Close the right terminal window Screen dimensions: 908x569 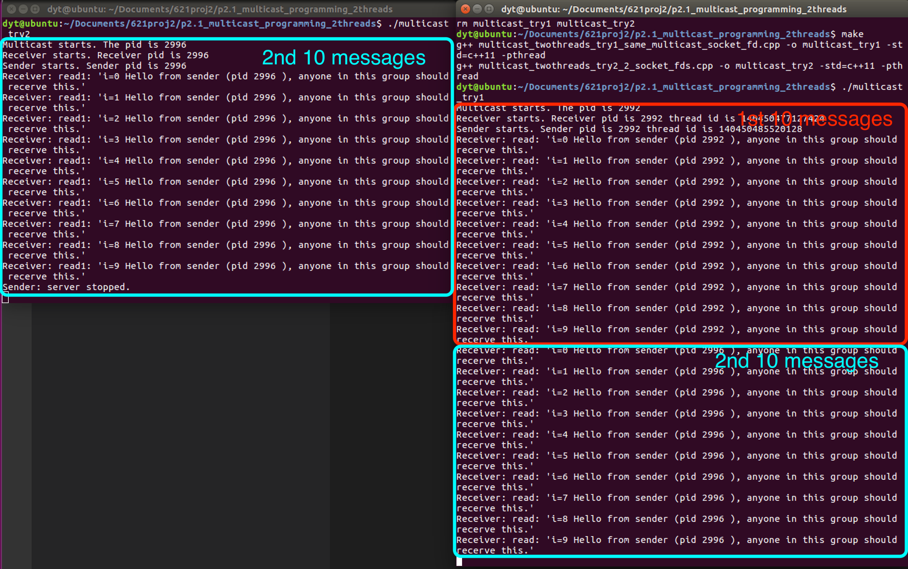(x=465, y=9)
